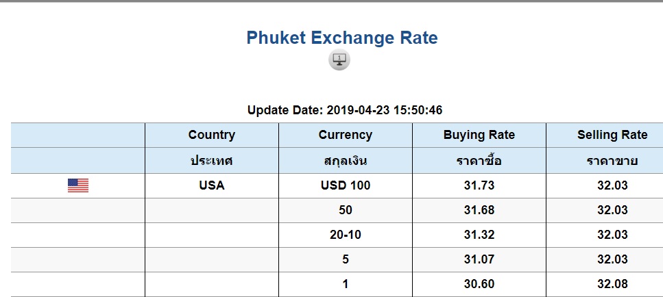Select the Selling Rate column header

[x=612, y=135]
